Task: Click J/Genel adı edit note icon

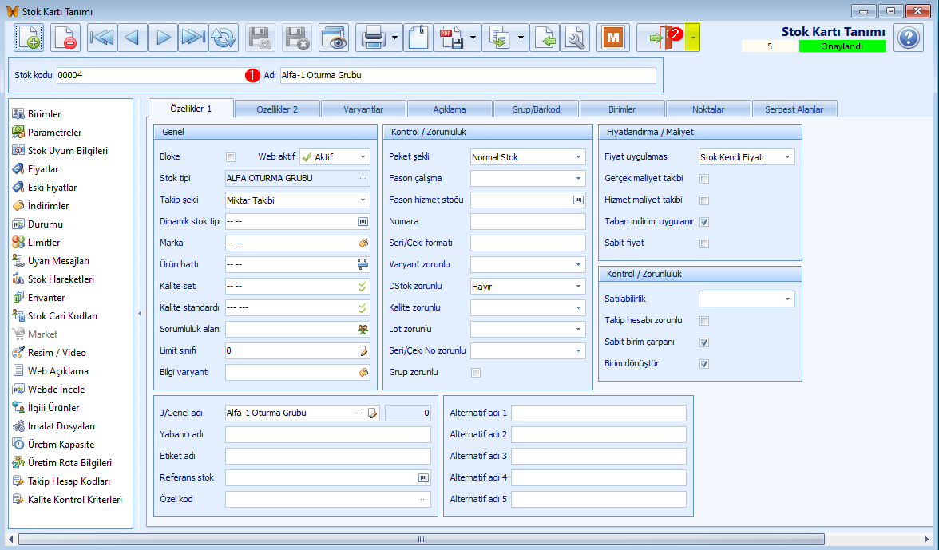Action: coord(372,413)
